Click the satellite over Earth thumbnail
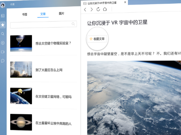181x135 pixels. pos(21,96)
